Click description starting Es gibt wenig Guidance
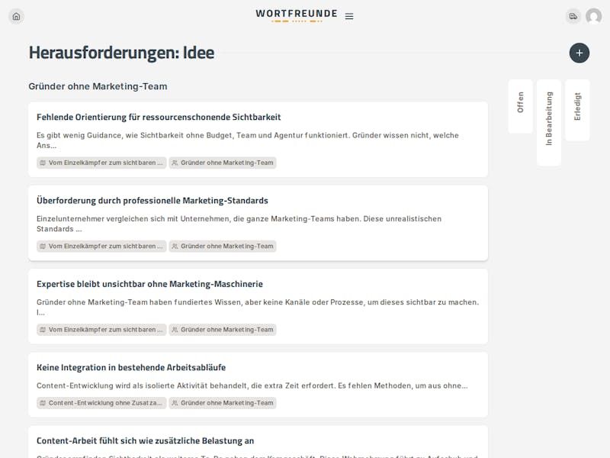This screenshot has width=610, height=458. 248,140
